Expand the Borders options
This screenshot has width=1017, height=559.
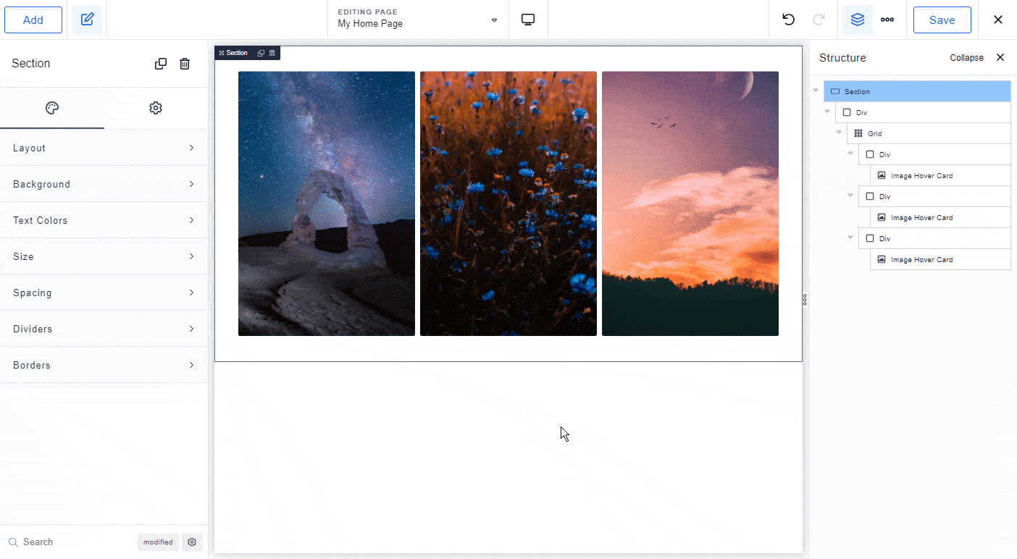pos(104,365)
